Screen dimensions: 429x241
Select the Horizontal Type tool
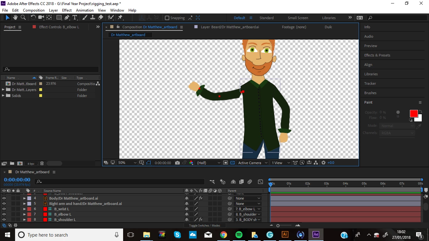75,18
